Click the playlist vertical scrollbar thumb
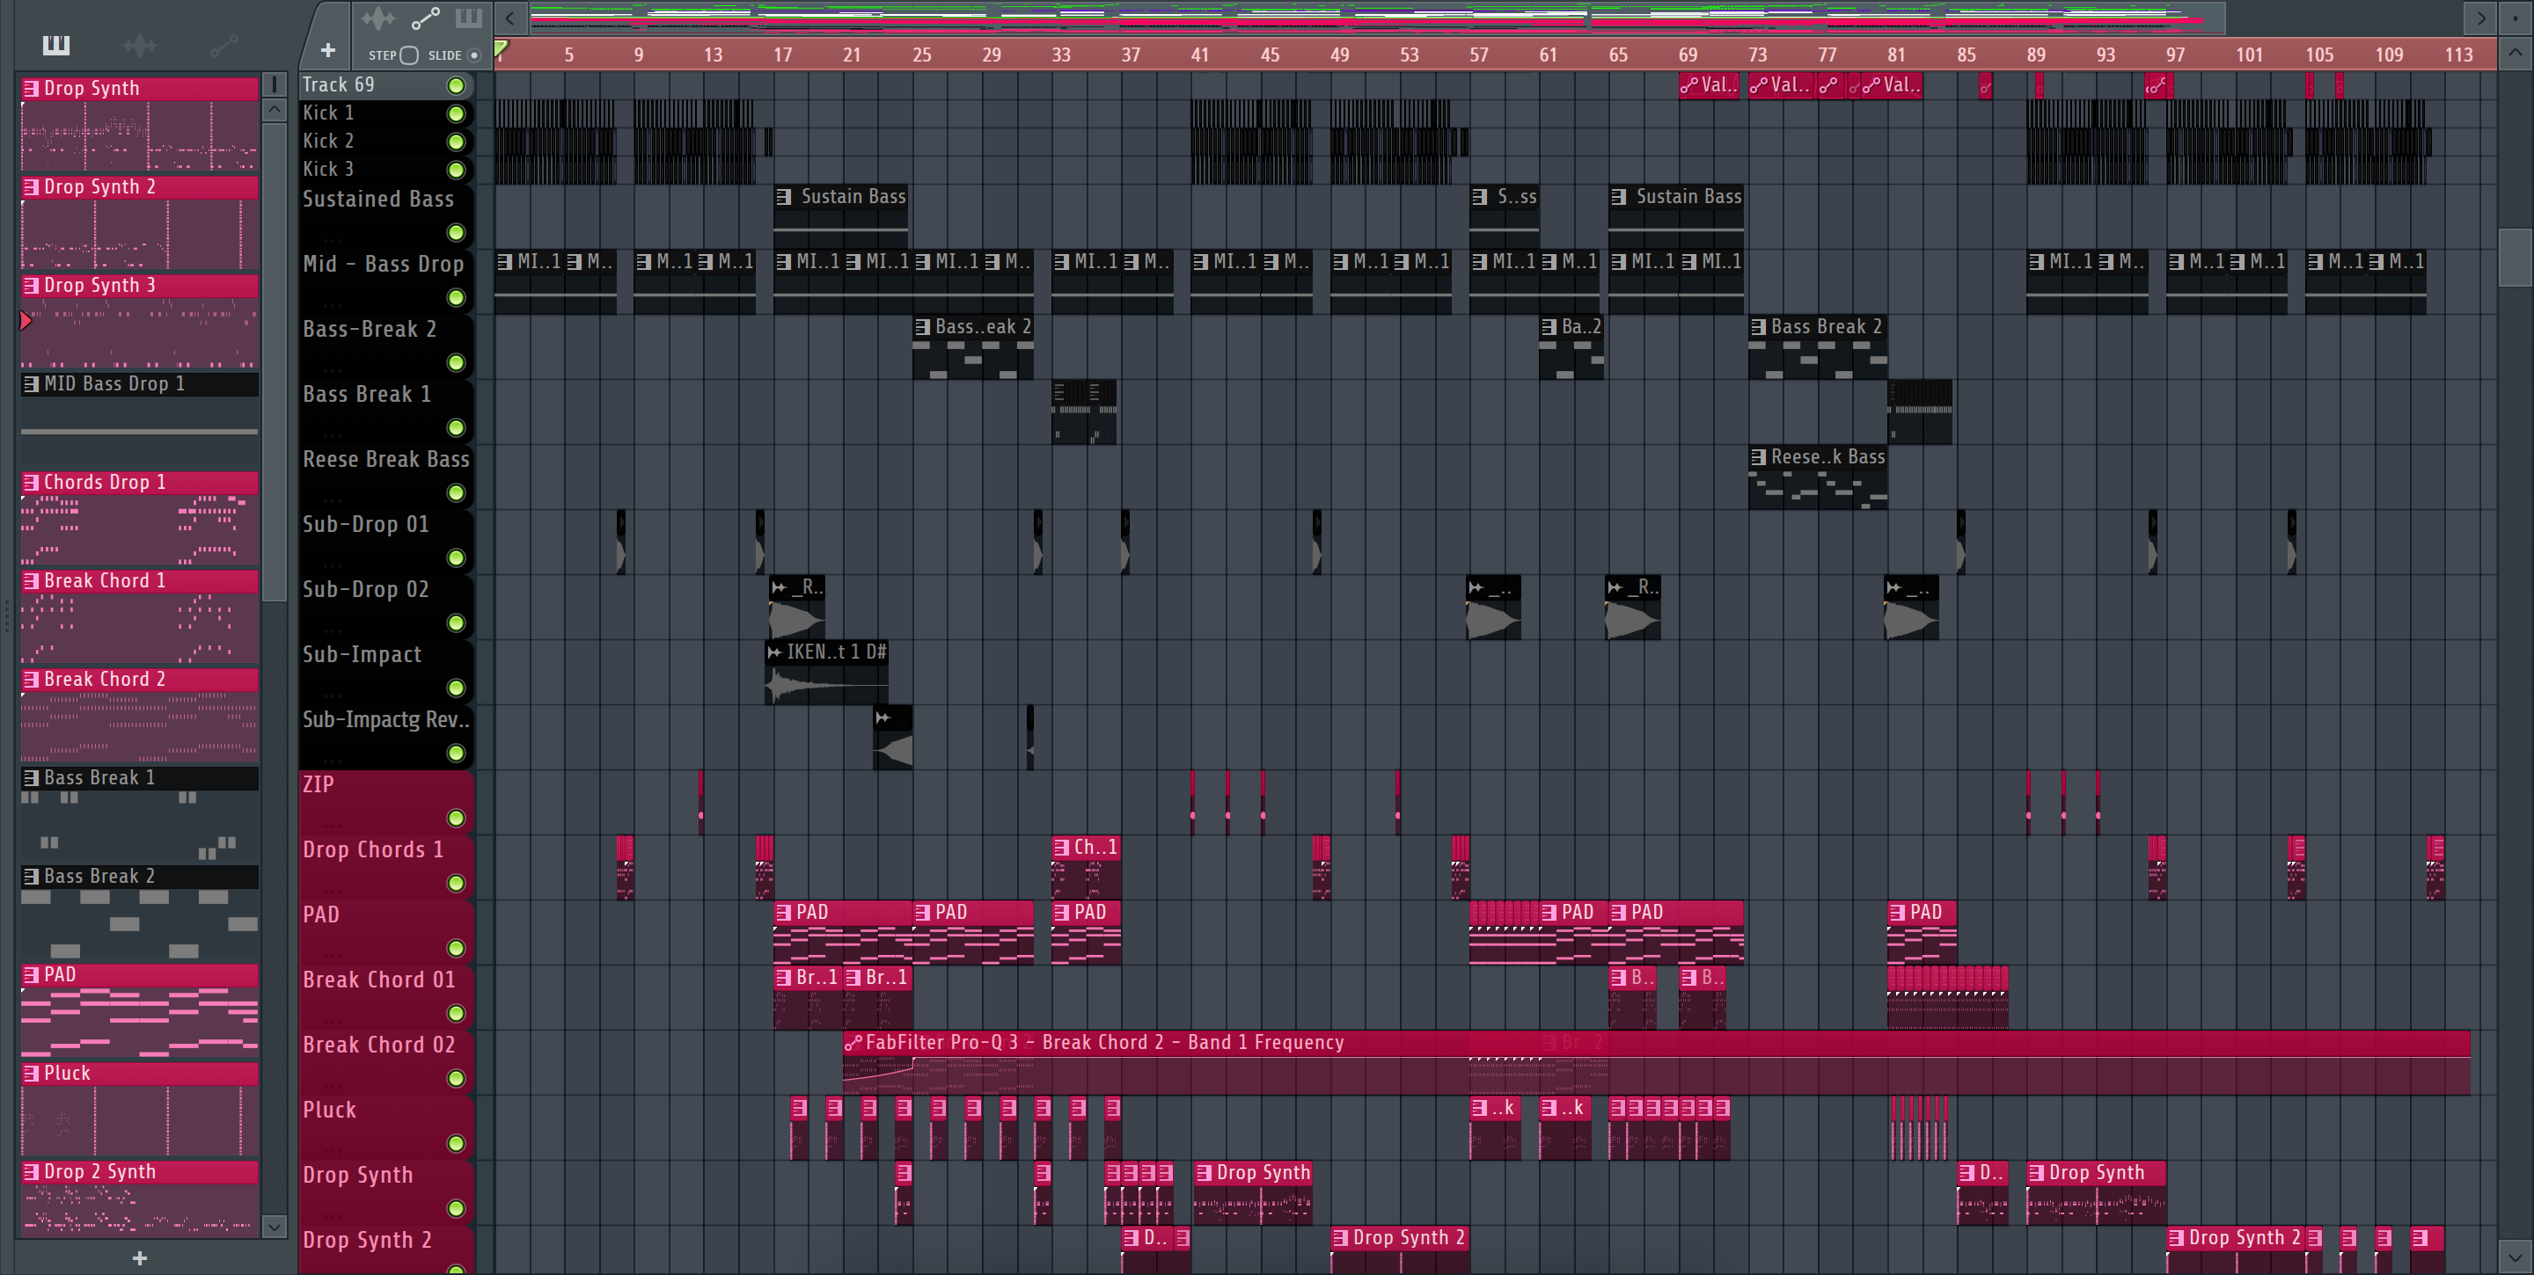 coord(2516,257)
